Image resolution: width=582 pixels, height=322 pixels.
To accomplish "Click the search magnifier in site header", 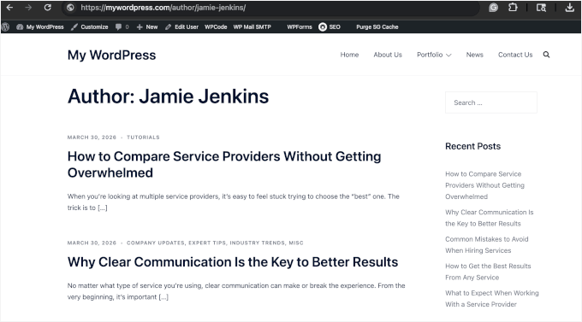I will 546,55.
